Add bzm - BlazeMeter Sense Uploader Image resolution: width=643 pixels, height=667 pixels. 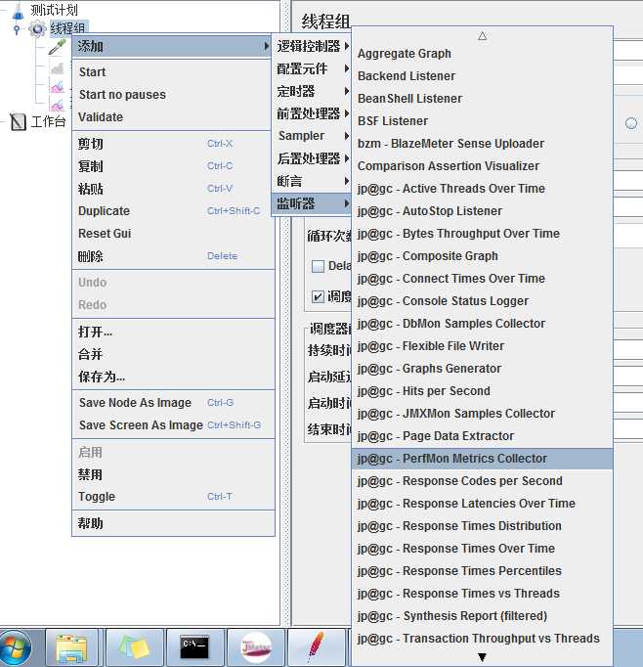[x=482, y=144]
